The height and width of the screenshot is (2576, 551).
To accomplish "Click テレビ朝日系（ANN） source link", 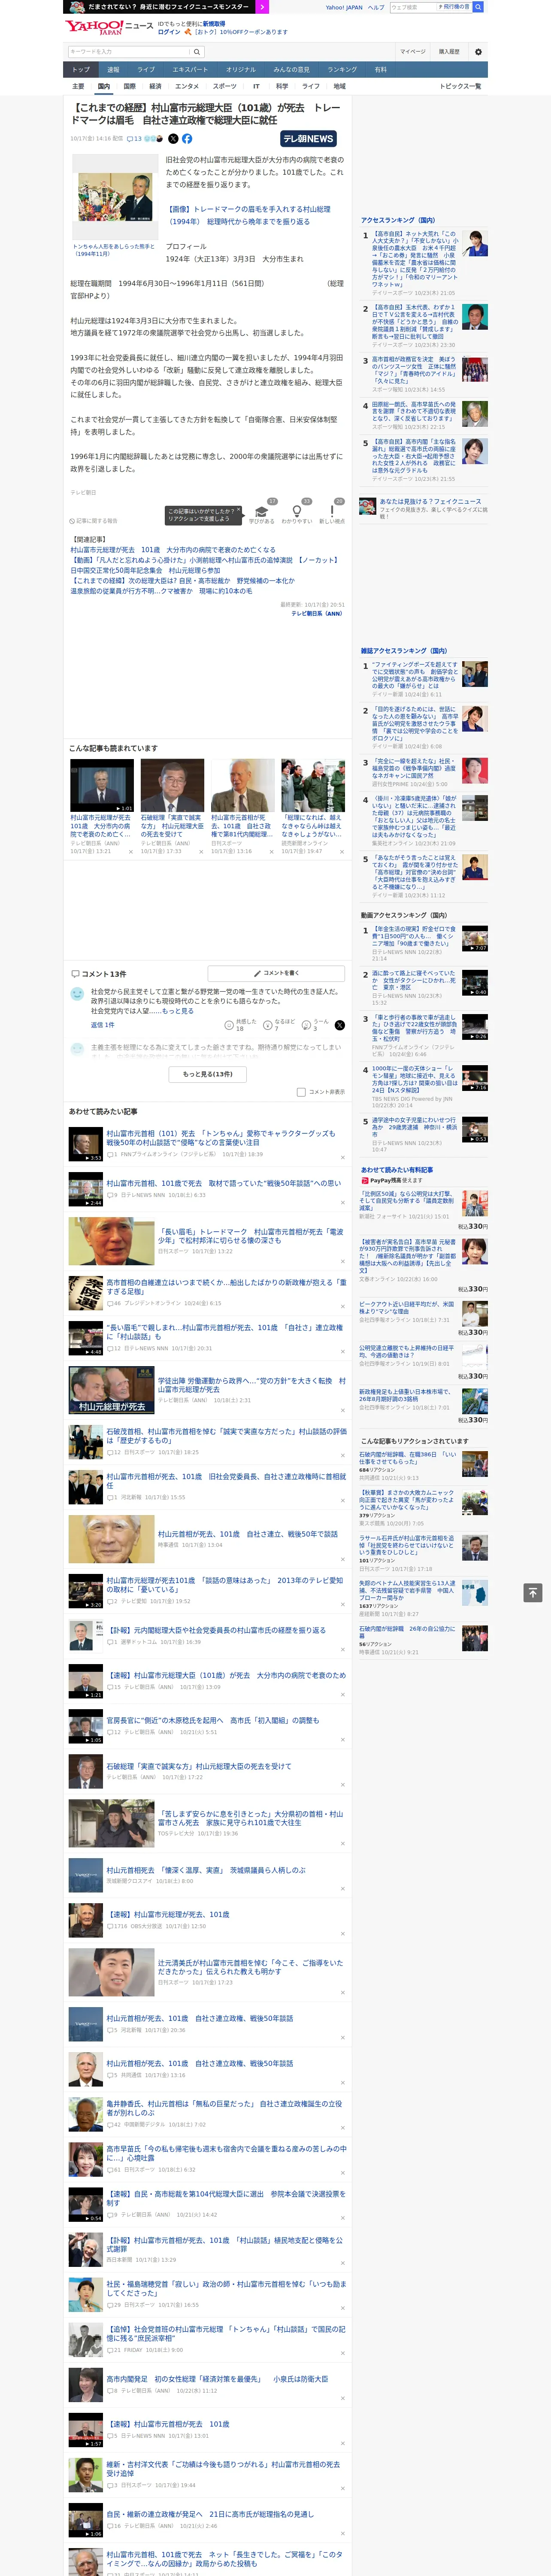I will [317, 613].
